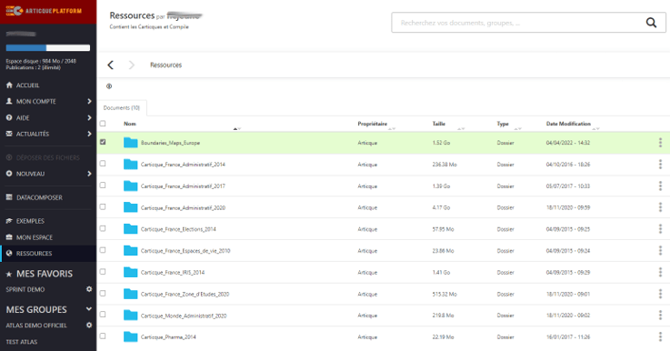Open Cartique_France_Administratif_2014 folder icon
670x351 pixels.
(x=130, y=165)
